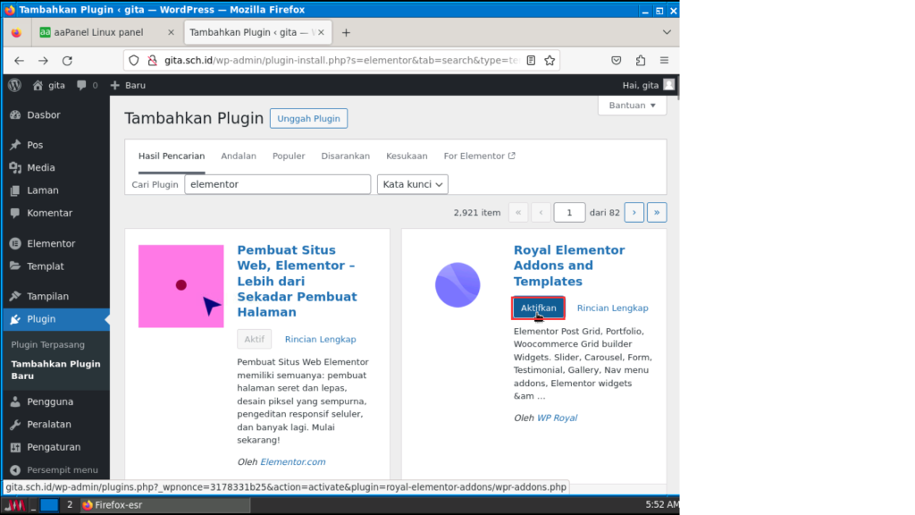
Task: Open the WP Royal author link
Action: (557, 418)
